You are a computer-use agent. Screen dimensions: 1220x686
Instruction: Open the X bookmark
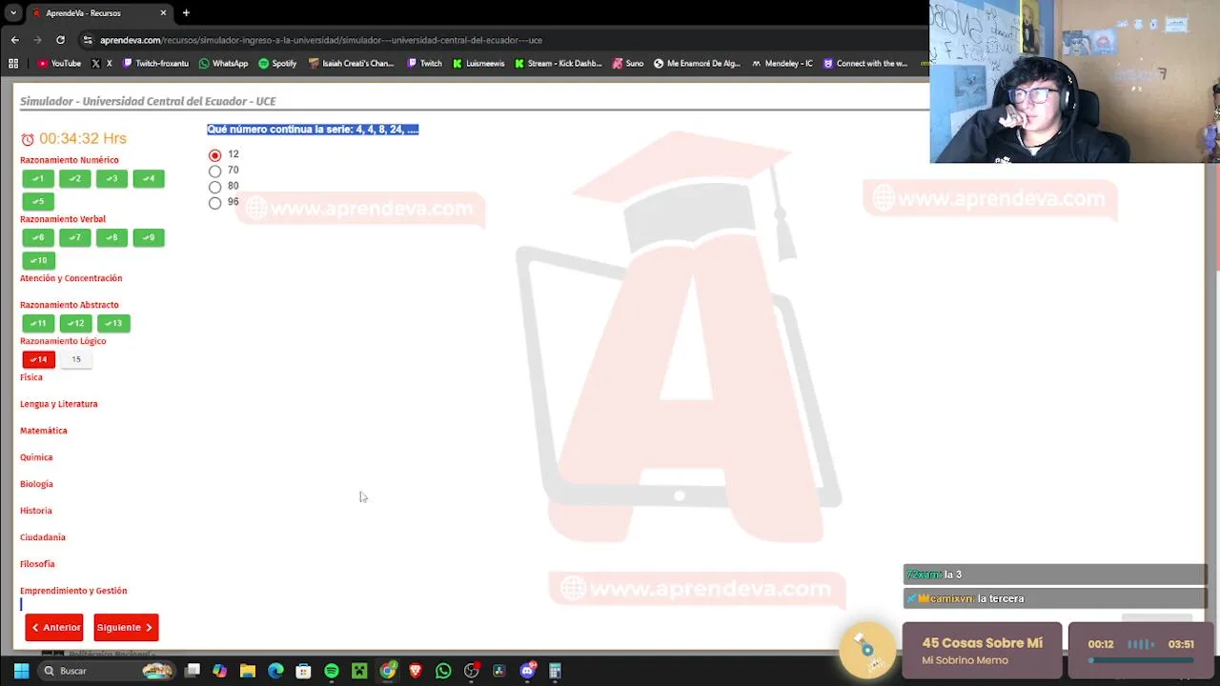101,64
